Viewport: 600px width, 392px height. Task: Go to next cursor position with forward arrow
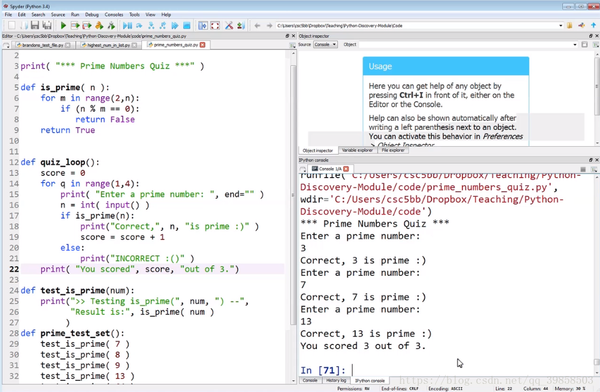point(270,26)
